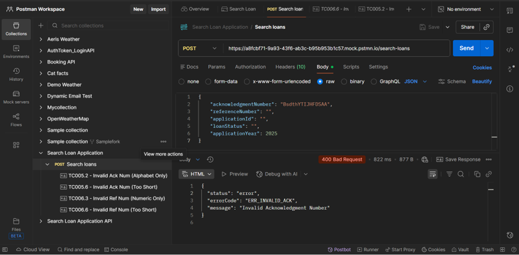Viewport: 519px width, 255px height.
Task: Open the Postbot assistant in status bar
Action: click(339, 249)
